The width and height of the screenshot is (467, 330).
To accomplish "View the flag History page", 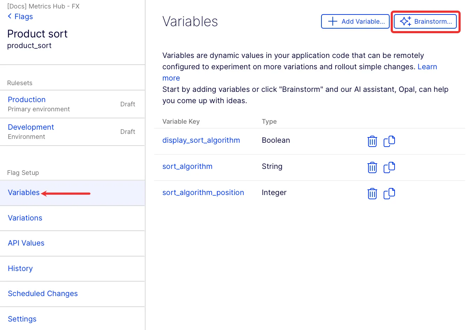I will point(20,269).
